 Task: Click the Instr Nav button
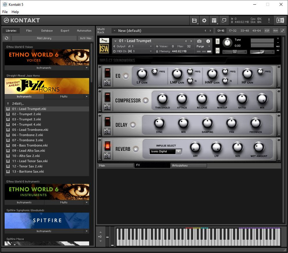pos(85,38)
